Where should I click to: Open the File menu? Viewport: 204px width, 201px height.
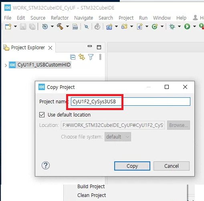(8, 18)
